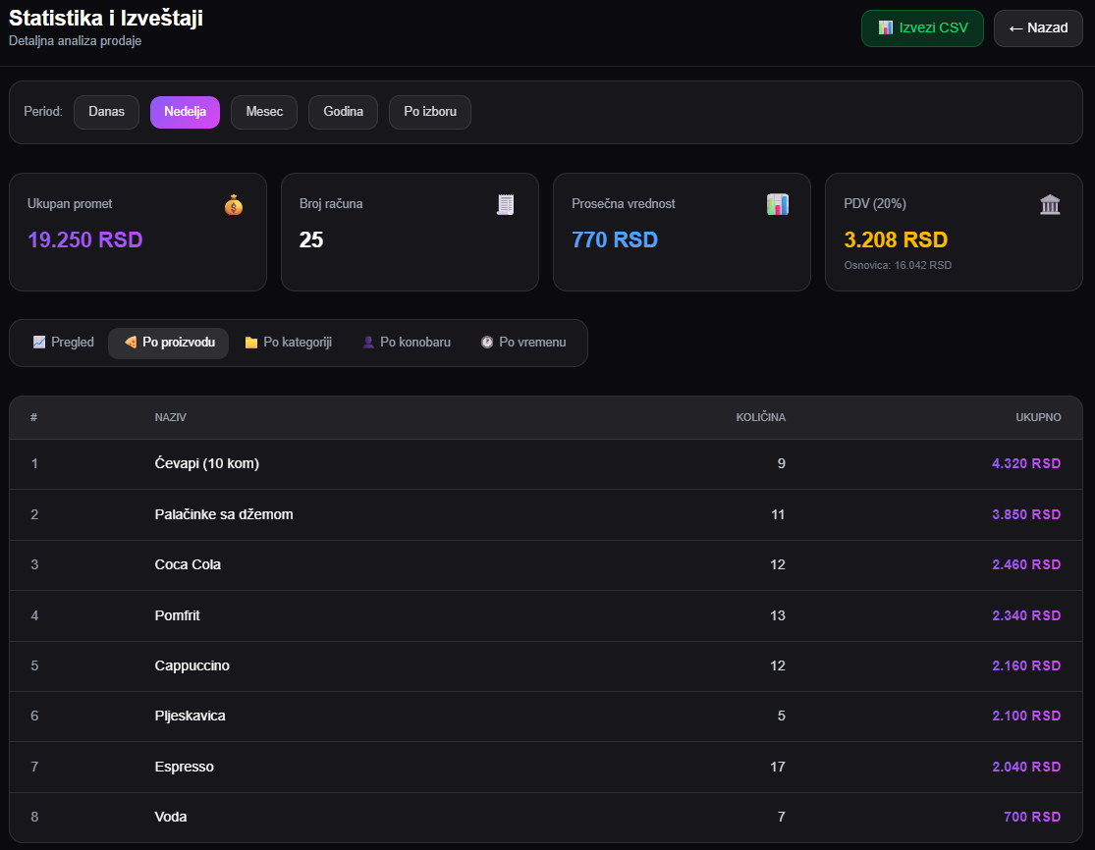1095x850 pixels.
Task: Click the folder icon beside Po kategoriji
Action: pos(251,343)
